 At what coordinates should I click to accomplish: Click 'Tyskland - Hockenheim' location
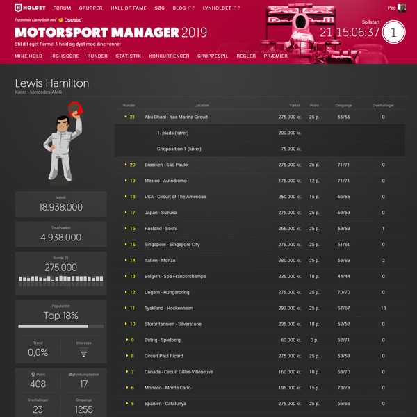coord(169,308)
